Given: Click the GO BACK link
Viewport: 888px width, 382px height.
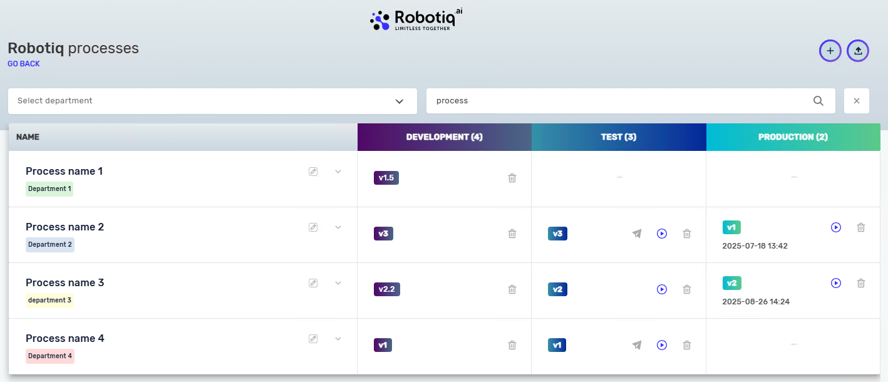Looking at the screenshot, I should pyautogui.click(x=24, y=64).
